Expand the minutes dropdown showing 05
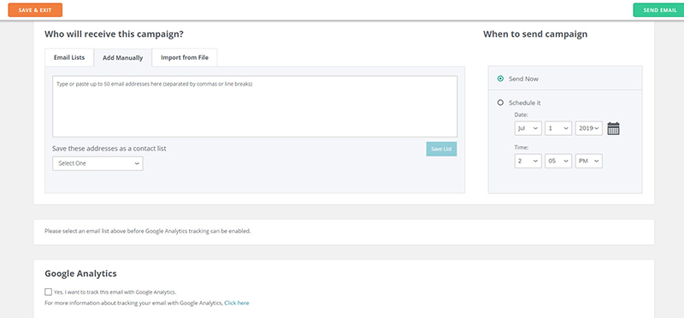 coord(558,161)
